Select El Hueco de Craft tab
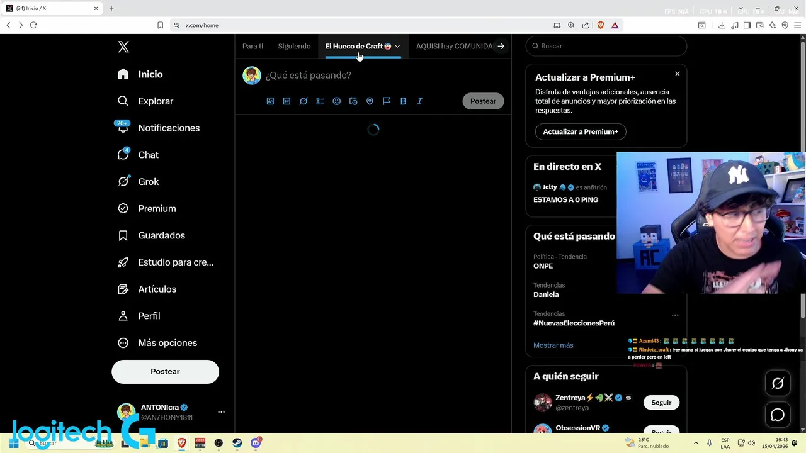The height and width of the screenshot is (453, 806). pos(358,46)
